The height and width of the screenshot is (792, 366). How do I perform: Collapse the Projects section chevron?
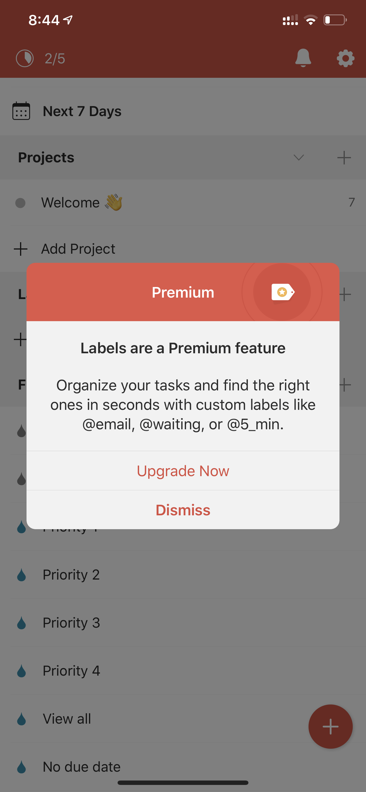click(x=299, y=157)
